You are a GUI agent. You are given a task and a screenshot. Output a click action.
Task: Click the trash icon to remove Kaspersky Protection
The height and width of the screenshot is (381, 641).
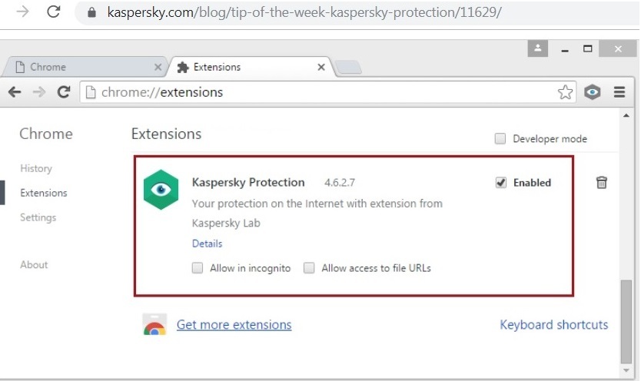pos(602,183)
